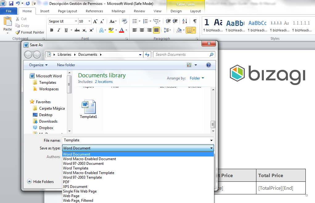
Task: Click in Search Documents field
Action: (x=182, y=55)
